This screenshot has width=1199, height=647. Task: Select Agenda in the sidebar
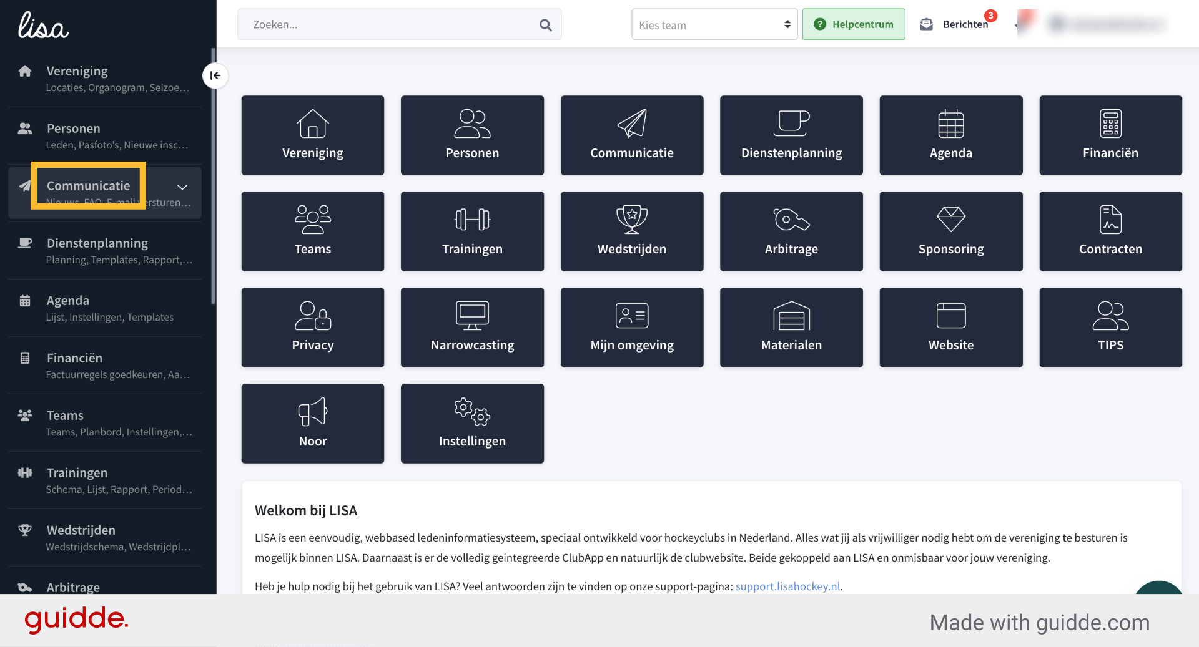click(x=105, y=308)
